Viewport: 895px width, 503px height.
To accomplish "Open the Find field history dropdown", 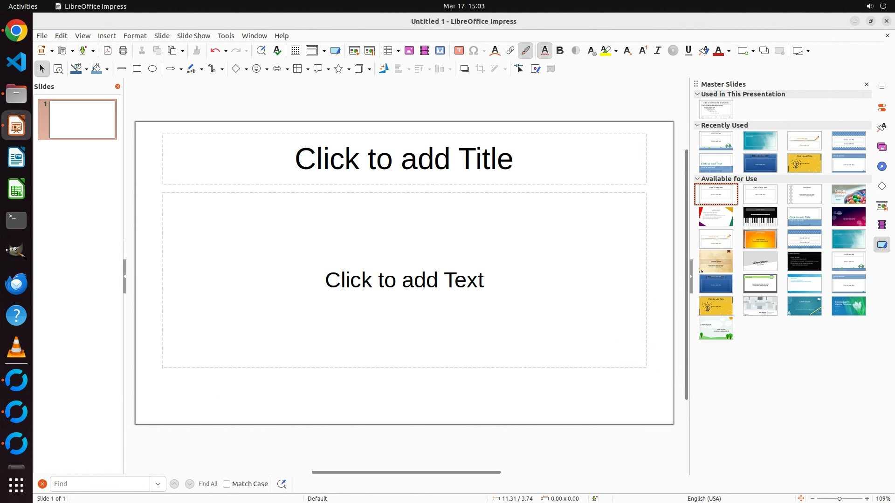I will pos(158,484).
